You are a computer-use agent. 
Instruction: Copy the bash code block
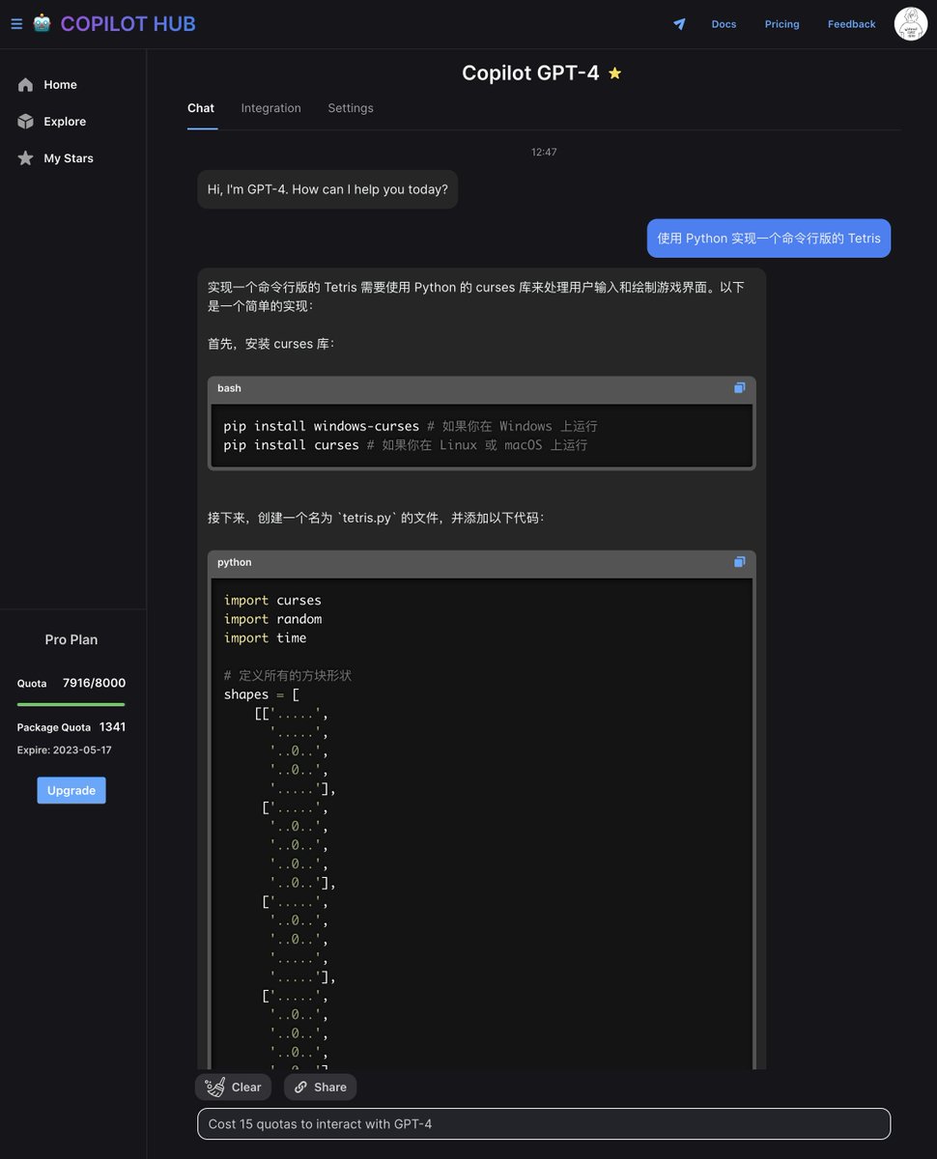739,388
